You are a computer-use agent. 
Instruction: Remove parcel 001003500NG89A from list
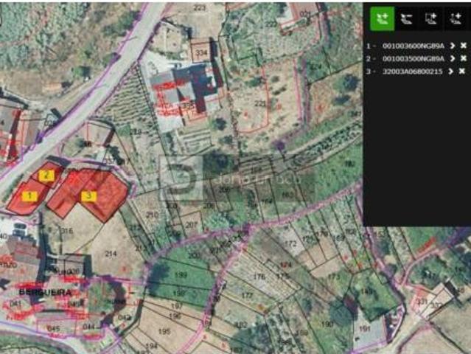pos(464,58)
